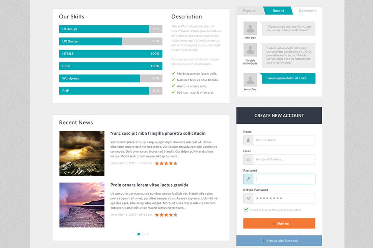Viewport: 373px width, 248px height.
Task: Click Jenny Doe's avatar icon
Action: tap(250, 80)
